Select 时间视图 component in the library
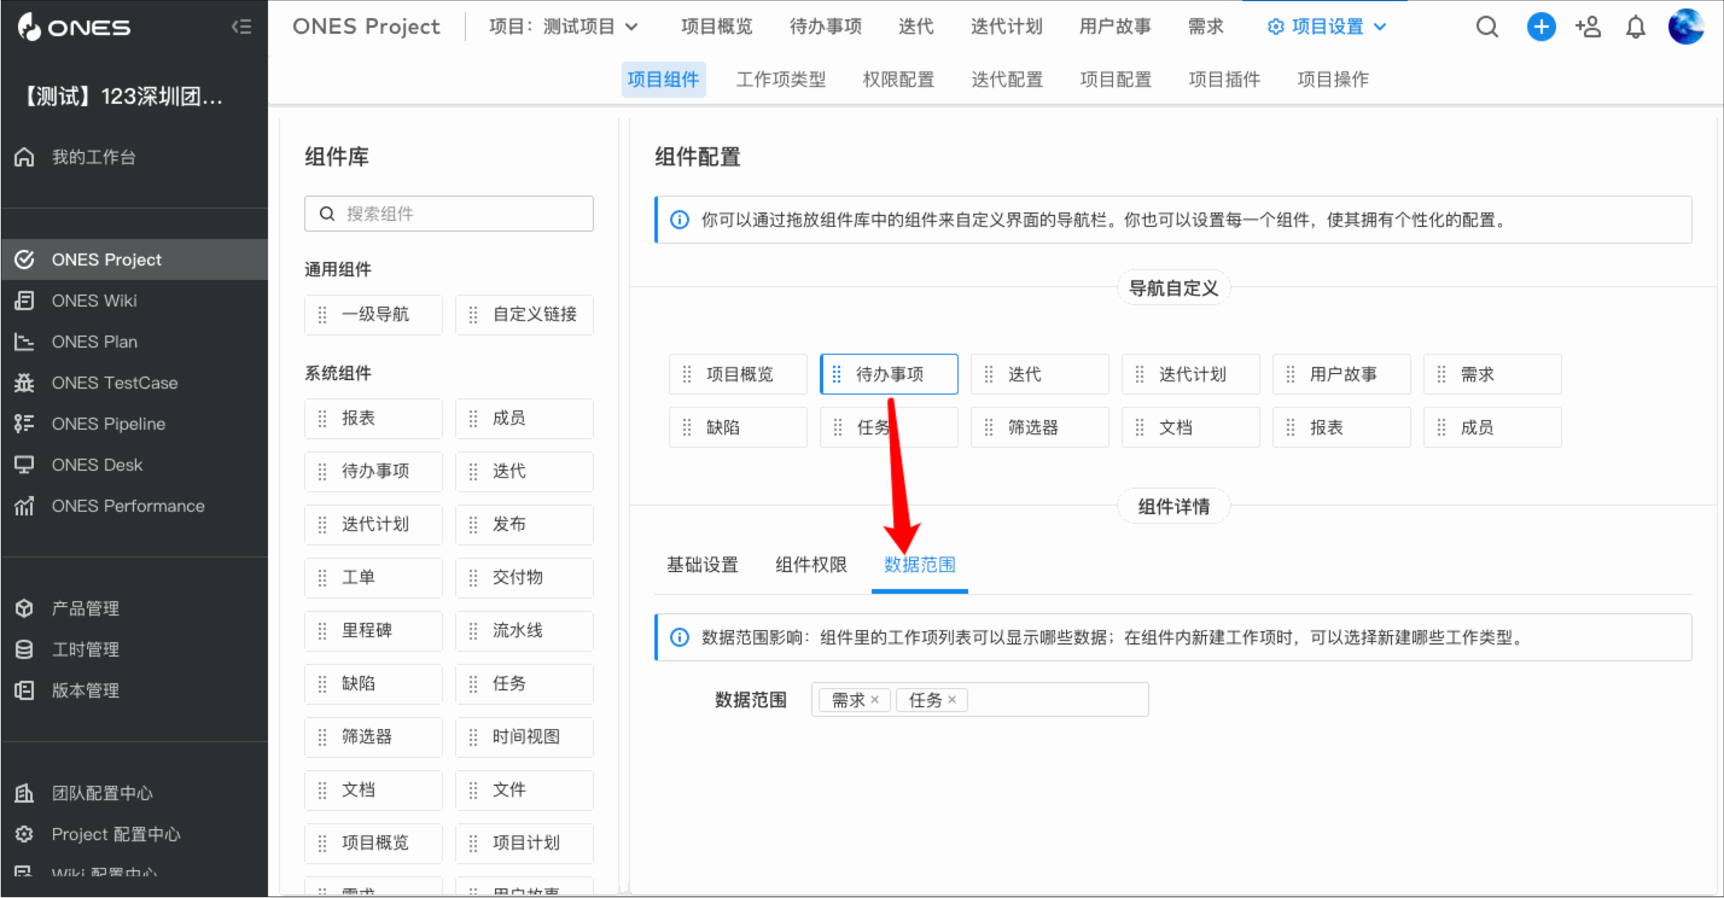The width and height of the screenshot is (1724, 898). [x=524, y=737]
